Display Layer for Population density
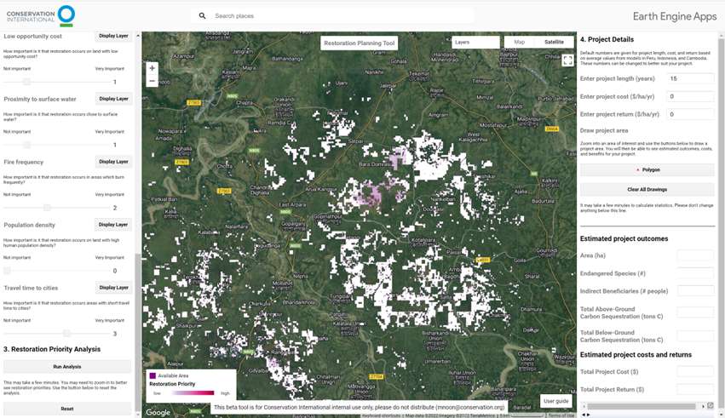Image resolution: width=725 pixels, height=418 pixels. (x=114, y=225)
